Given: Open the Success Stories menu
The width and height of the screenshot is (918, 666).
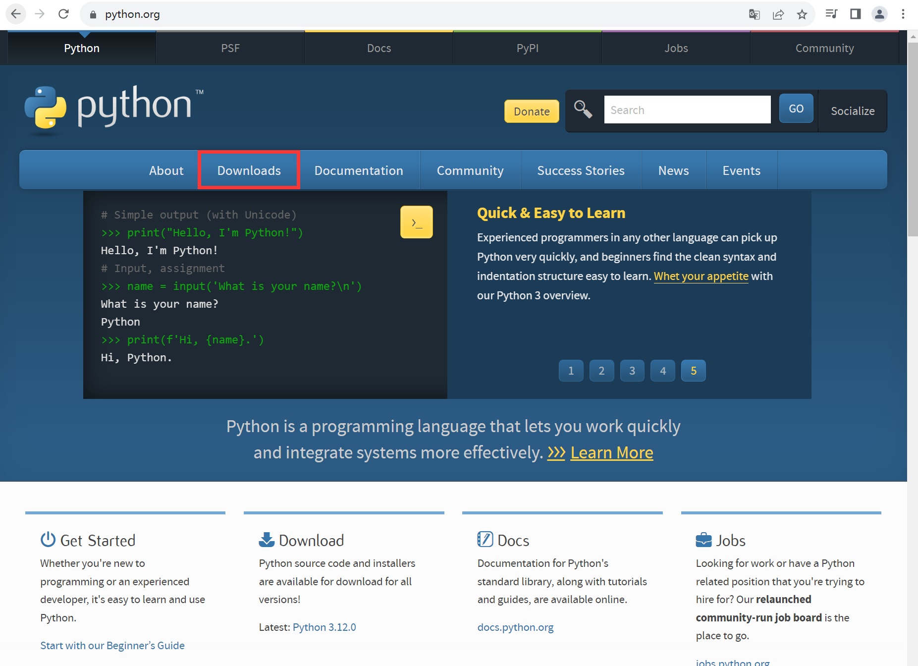Looking at the screenshot, I should [581, 170].
